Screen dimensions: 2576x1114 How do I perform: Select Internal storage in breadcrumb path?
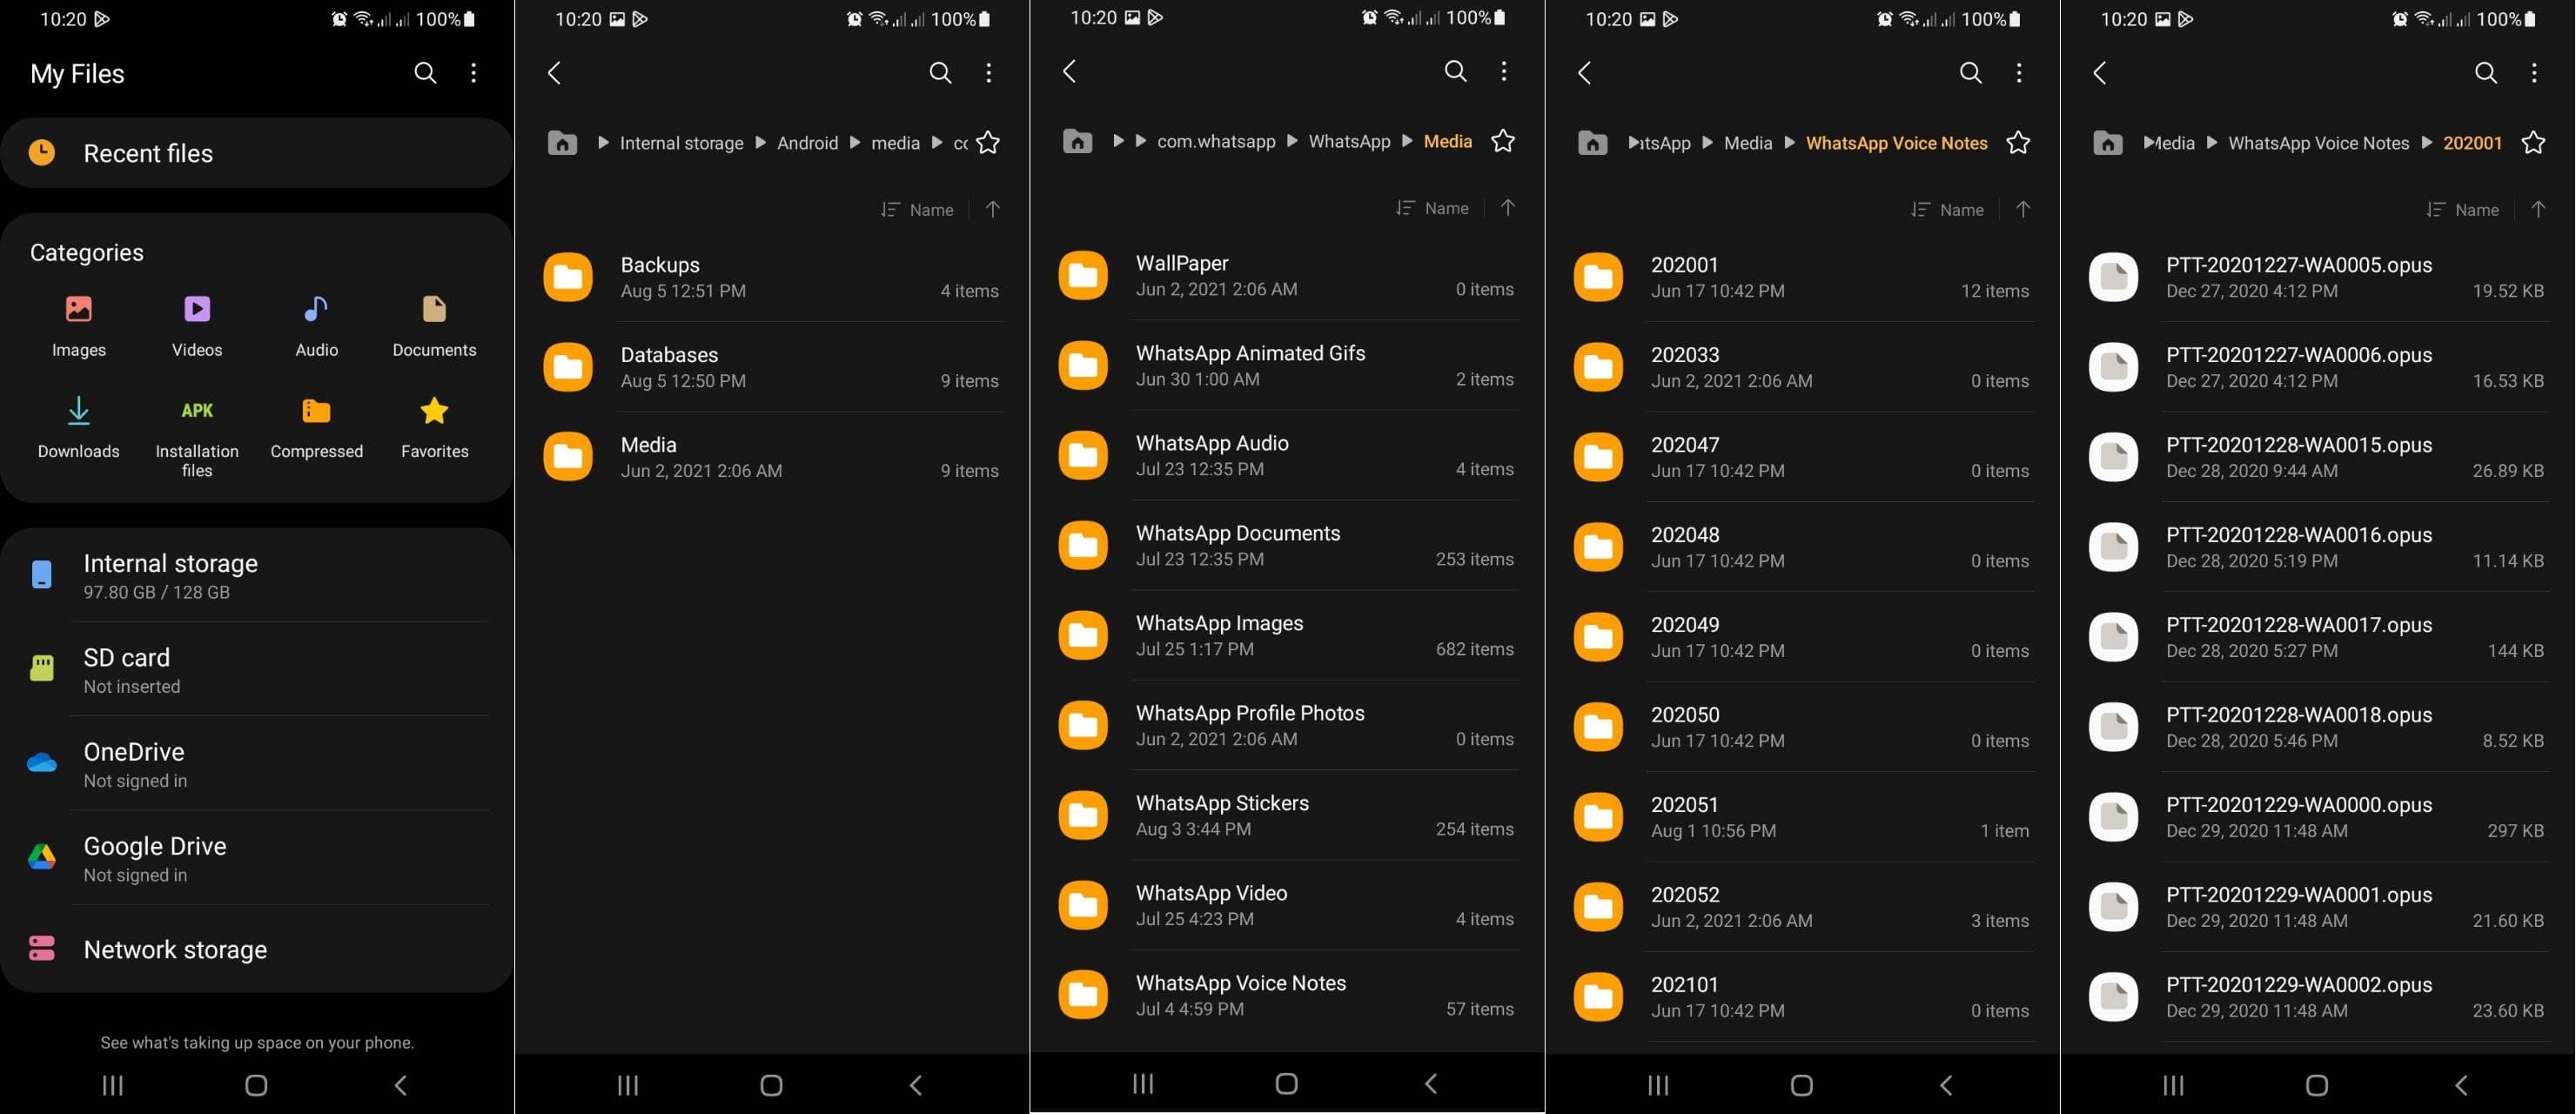click(681, 143)
